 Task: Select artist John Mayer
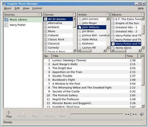(x=92, y=23)
